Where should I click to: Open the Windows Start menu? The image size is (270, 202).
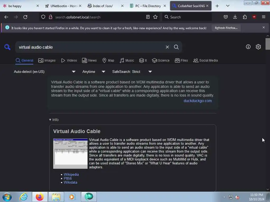tap(7, 197)
